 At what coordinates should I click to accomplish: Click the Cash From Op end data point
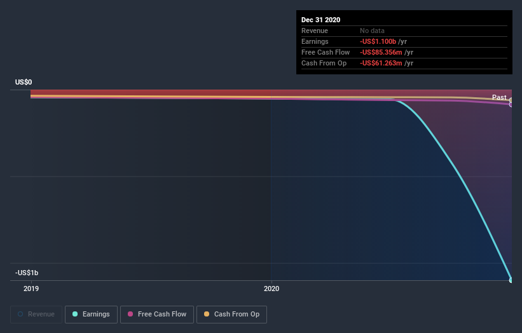click(x=511, y=100)
